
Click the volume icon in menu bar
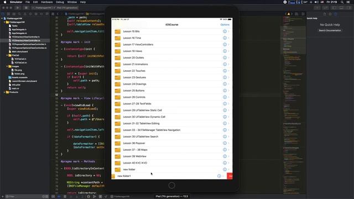316,2
